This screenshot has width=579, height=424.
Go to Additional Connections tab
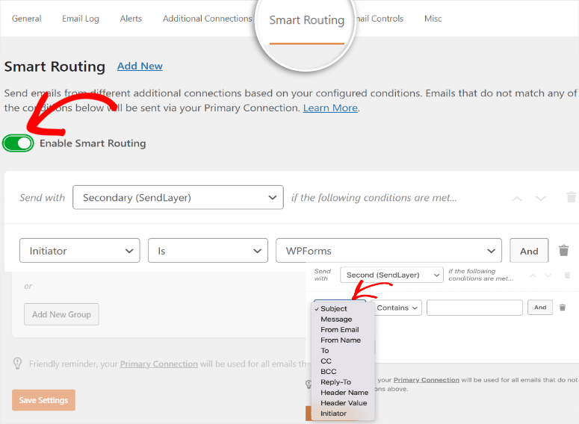[207, 19]
